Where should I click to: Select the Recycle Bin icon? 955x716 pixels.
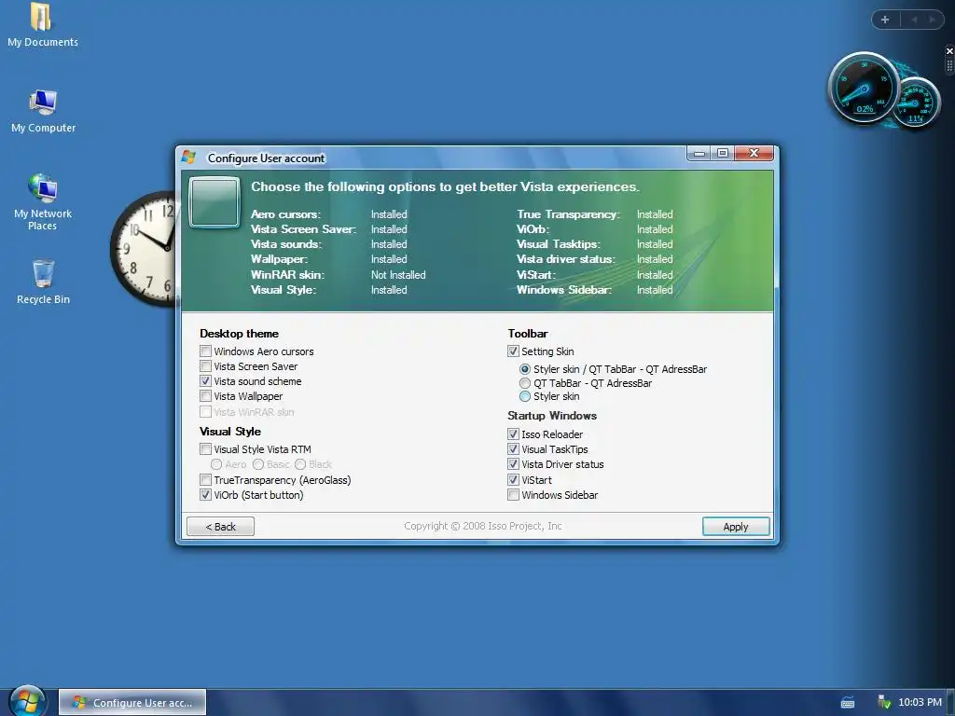(x=43, y=282)
